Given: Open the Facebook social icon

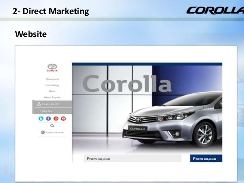Looking at the screenshot, I should tap(49, 119).
